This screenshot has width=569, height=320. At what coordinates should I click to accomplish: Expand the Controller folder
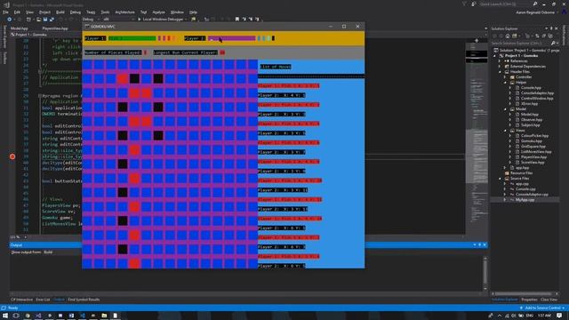point(505,77)
